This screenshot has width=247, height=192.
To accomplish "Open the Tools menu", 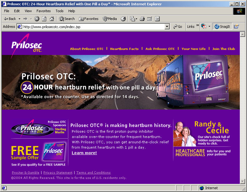I will (x=59, y=11).
